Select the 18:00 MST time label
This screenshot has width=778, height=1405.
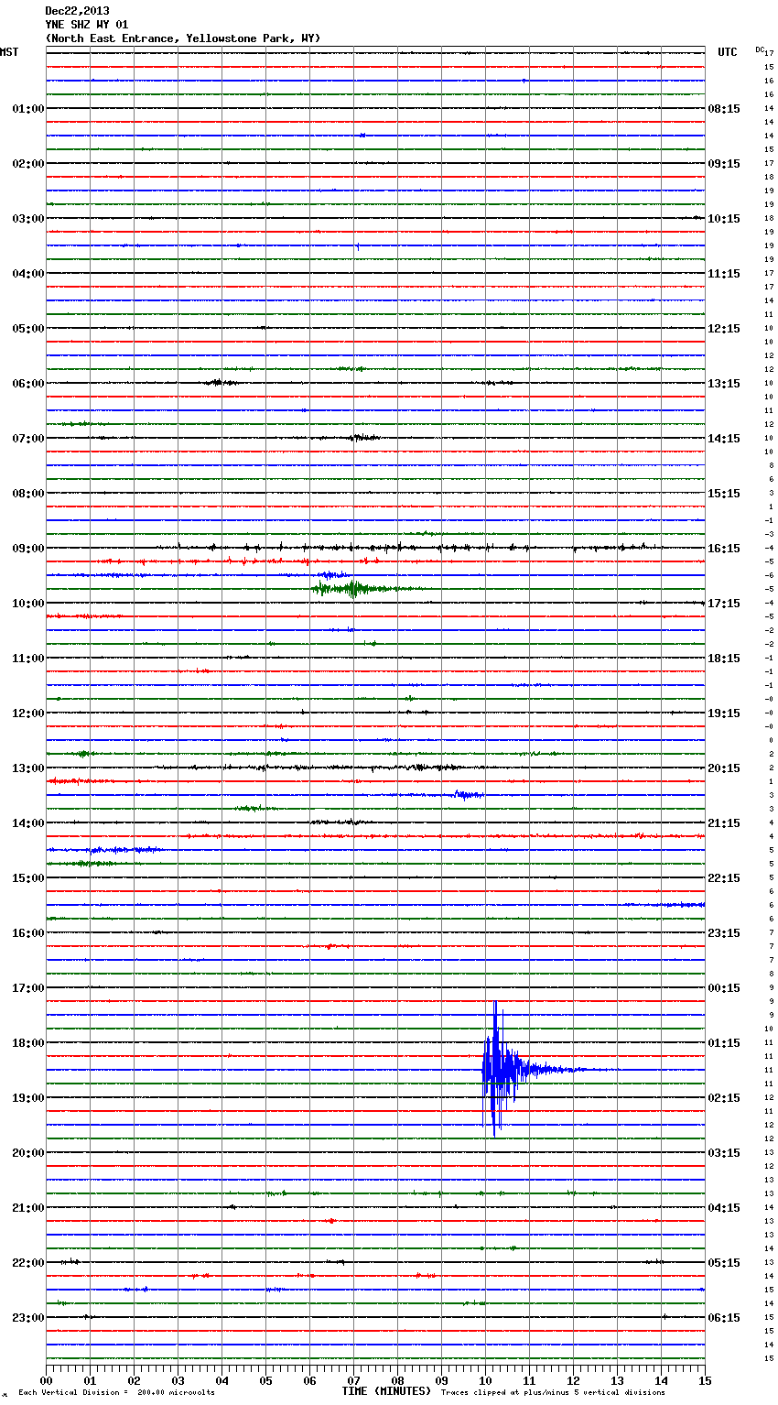coord(27,1043)
